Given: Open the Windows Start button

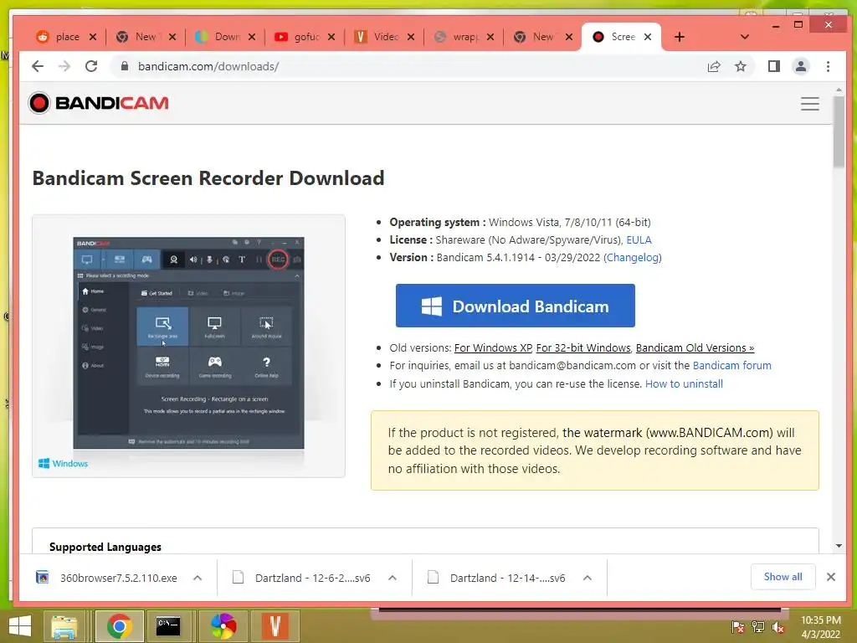Looking at the screenshot, I should [20, 626].
